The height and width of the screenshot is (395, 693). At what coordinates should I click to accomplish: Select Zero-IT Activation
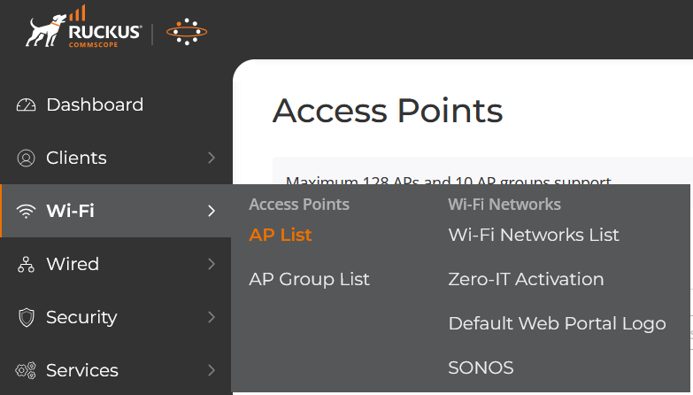click(x=526, y=279)
